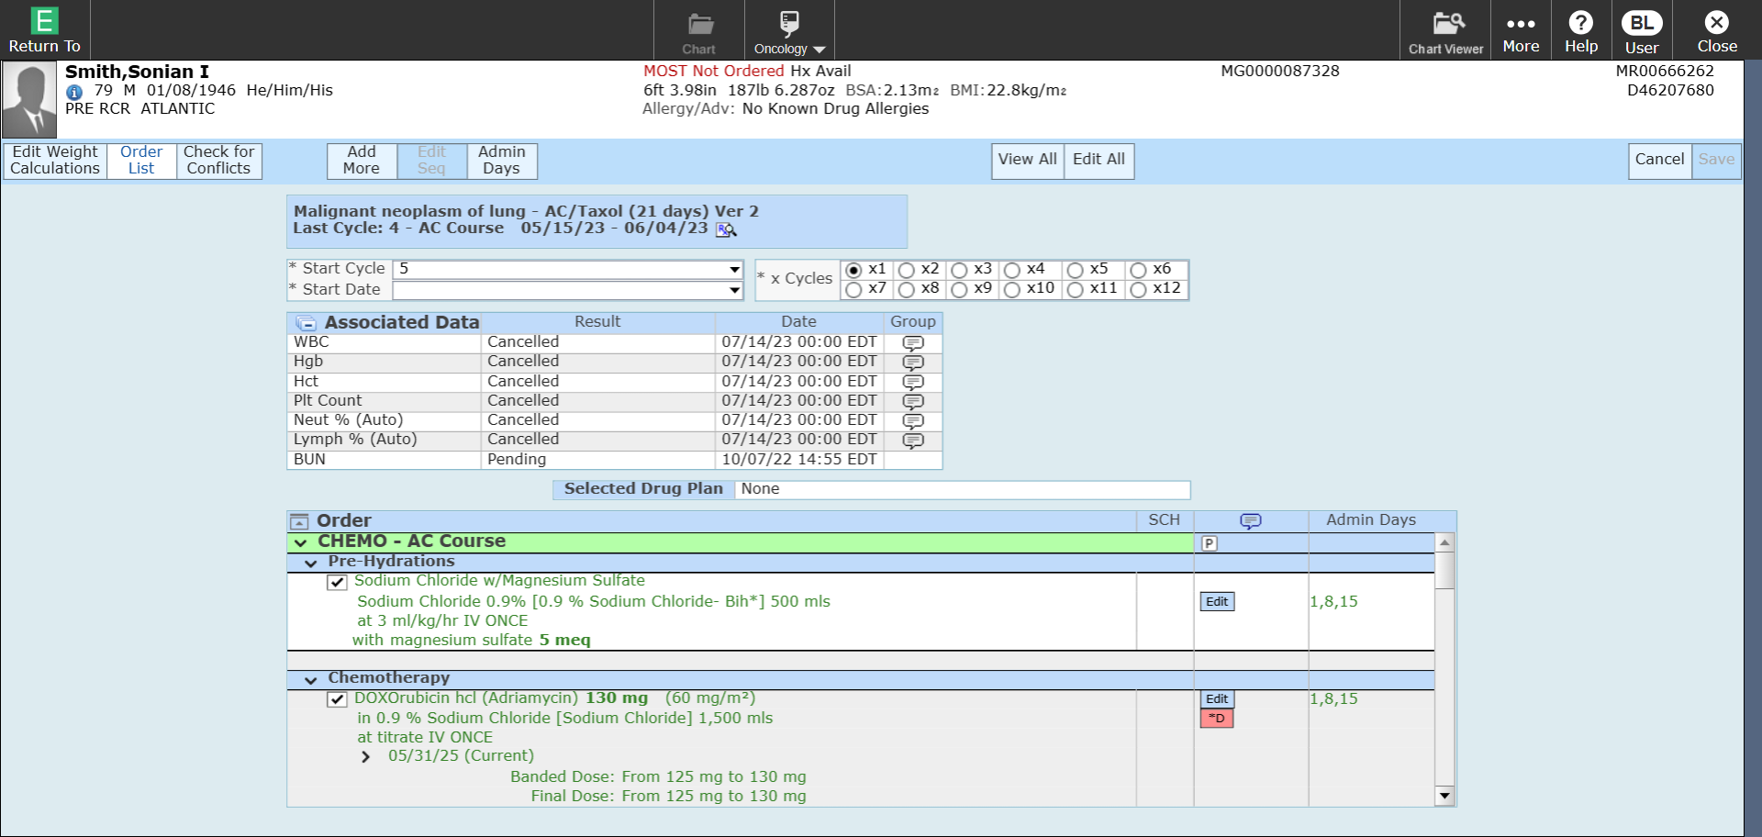Click the patient photo thumbnail
The image size is (1762, 837).
point(30,101)
